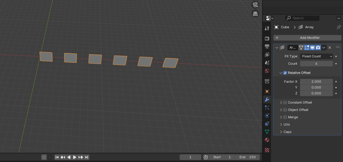
Task: Expand the UVs section
Action: tap(281, 124)
